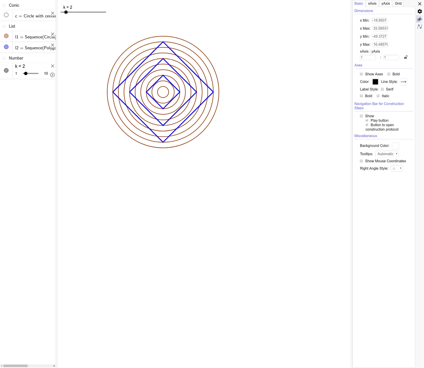Check the Bold label style checkbox

361,96
